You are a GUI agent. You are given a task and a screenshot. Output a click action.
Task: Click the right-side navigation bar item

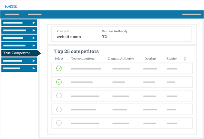pyautogui.click(x=191, y=15)
